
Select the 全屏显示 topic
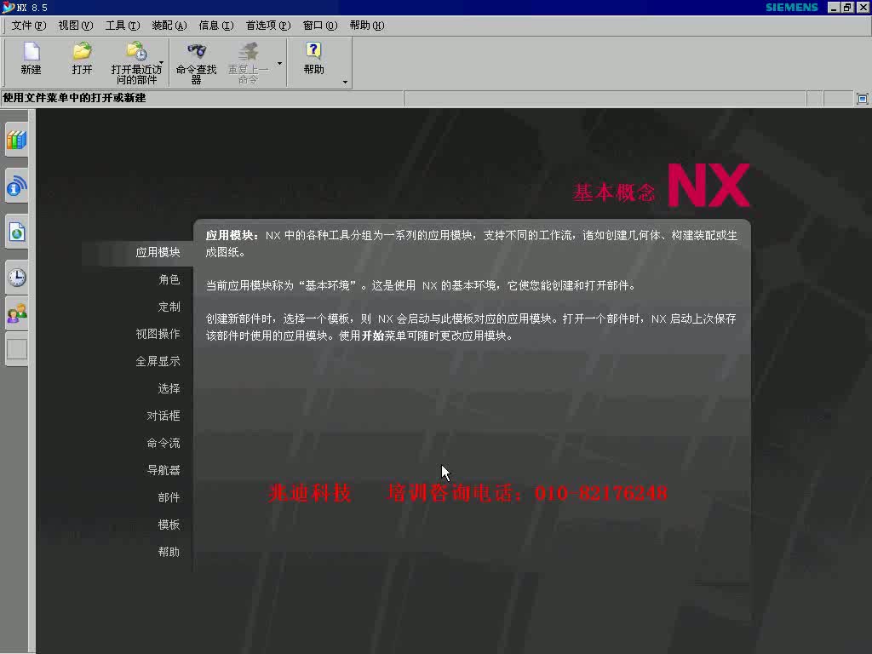[x=158, y=361]
